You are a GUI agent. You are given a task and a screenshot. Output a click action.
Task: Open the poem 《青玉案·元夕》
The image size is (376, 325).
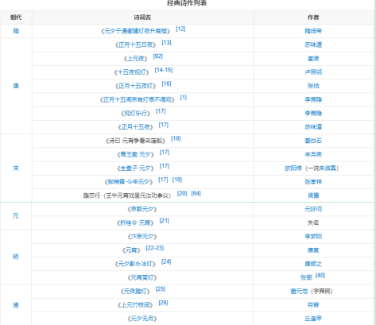[x=136, y=154]
